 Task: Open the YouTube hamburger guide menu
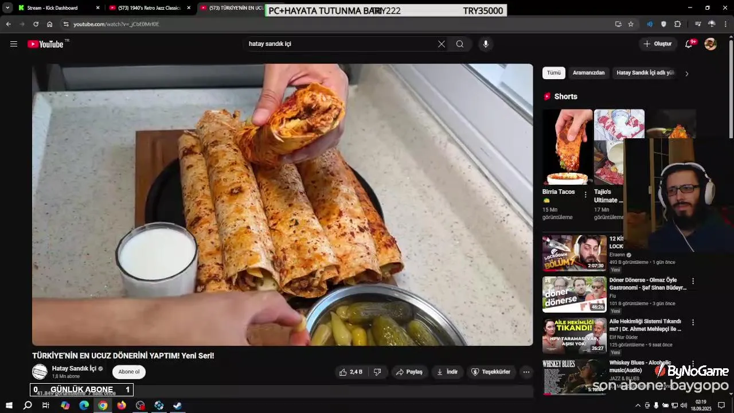pyautogui.click(x=14, y=44)
